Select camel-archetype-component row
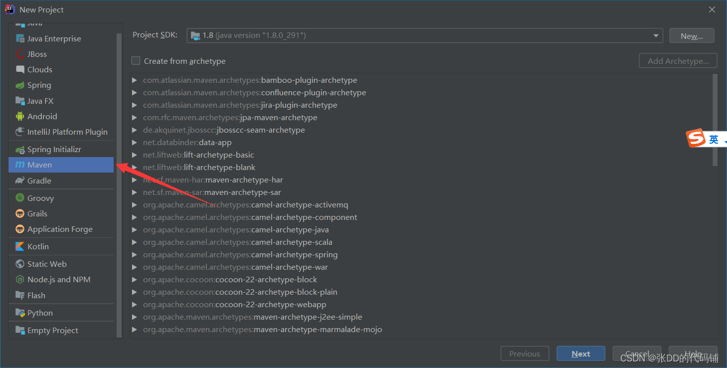 [x=422, y=217]
